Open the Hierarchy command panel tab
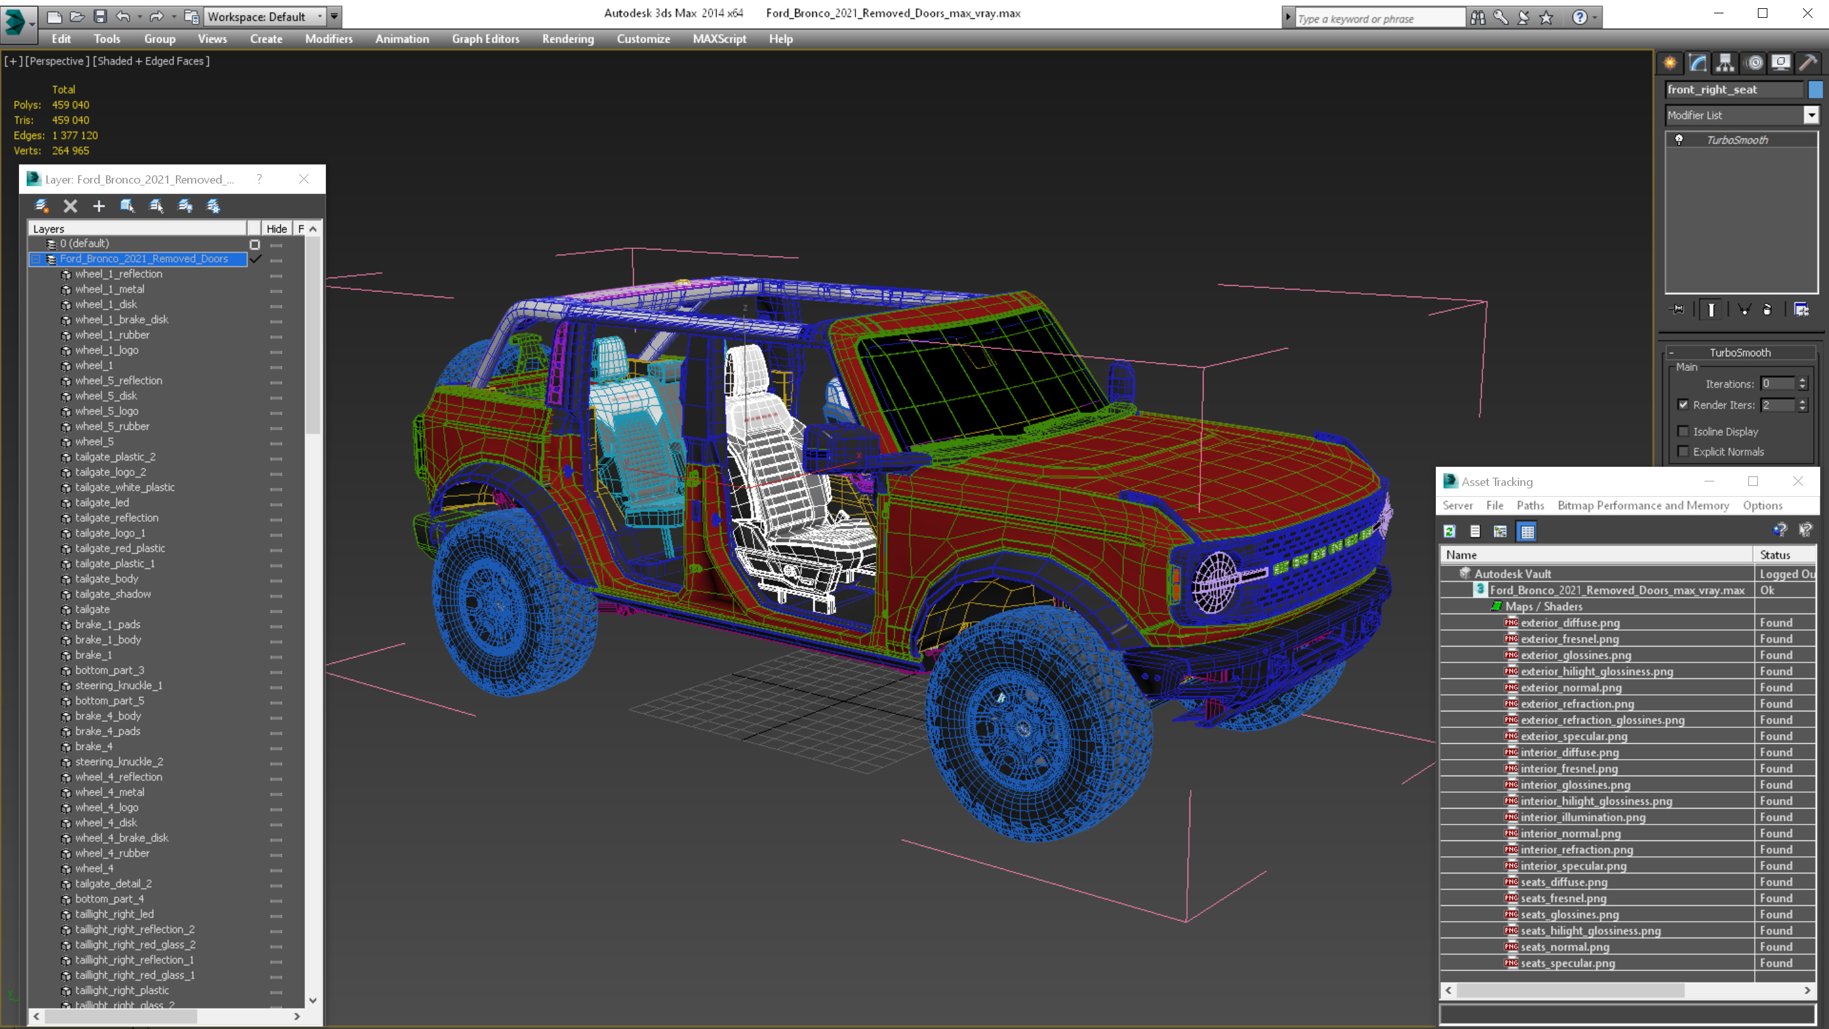This screenshot has width=1829, height=1029. coord(1725,64)
